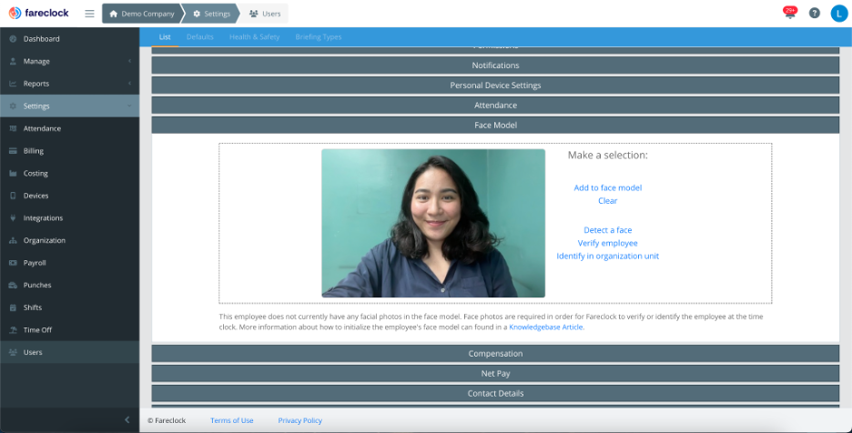The width and height of the screenshot is (852, 433).
Task: Click the Users people icon in sidebar
Action: point(13,352)
